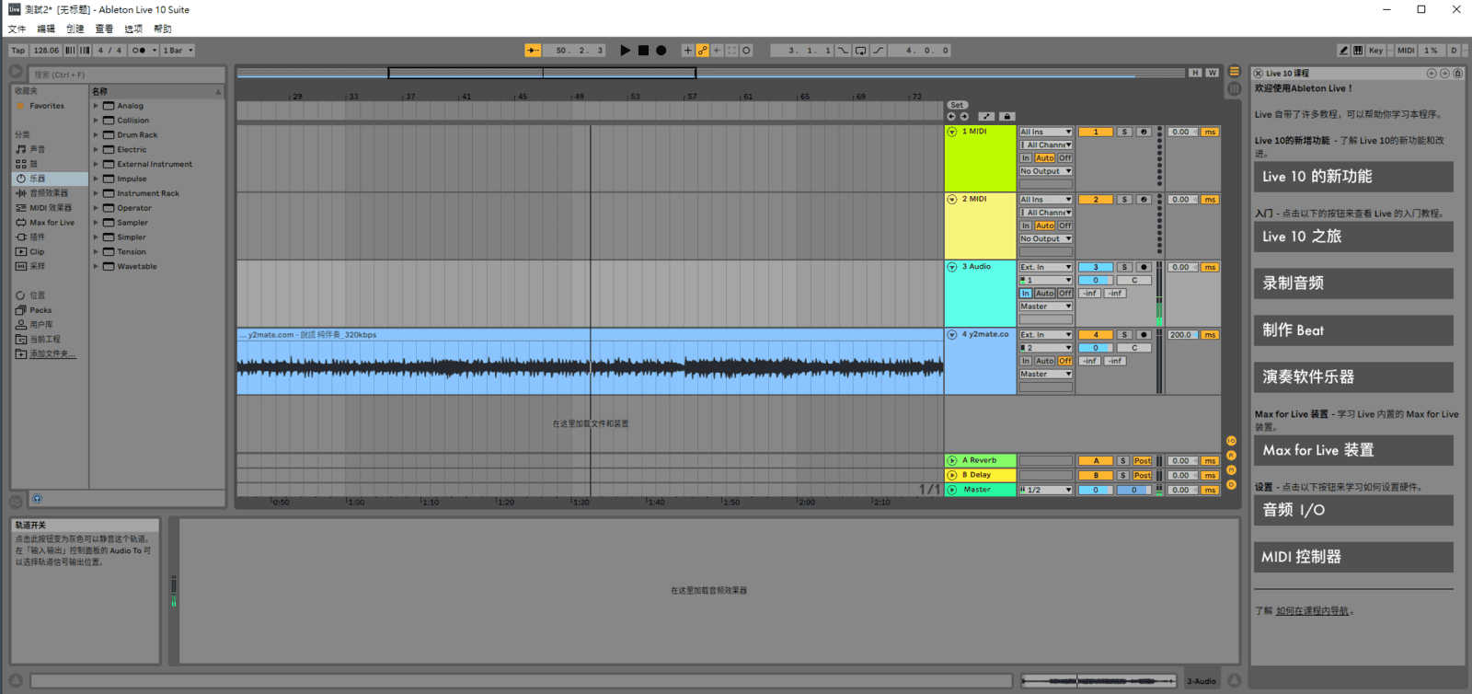Click the Session Record circle icon
Image resolution: width=1472 pixels, height=694 pixels.
click(746, 51)
